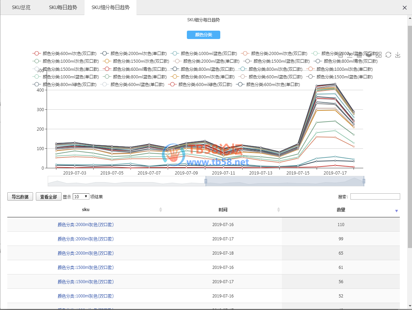
Task: Switch to SKU每日趋势 tab
Action: (63, 7)
